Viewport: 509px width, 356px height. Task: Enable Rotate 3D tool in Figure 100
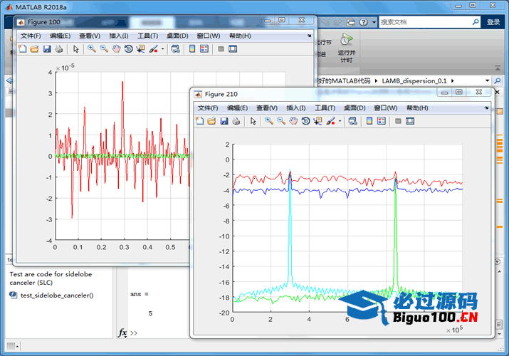click(129, 49)
